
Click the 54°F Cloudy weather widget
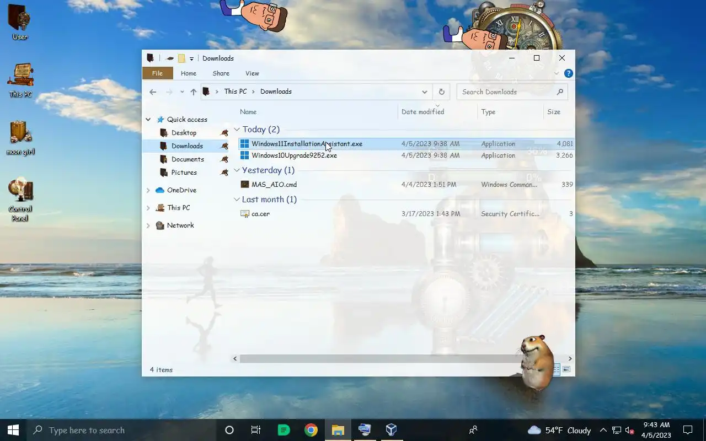[x=559, y=430]
